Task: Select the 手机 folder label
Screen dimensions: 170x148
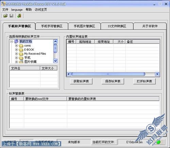Action: [x=27, y=58]
